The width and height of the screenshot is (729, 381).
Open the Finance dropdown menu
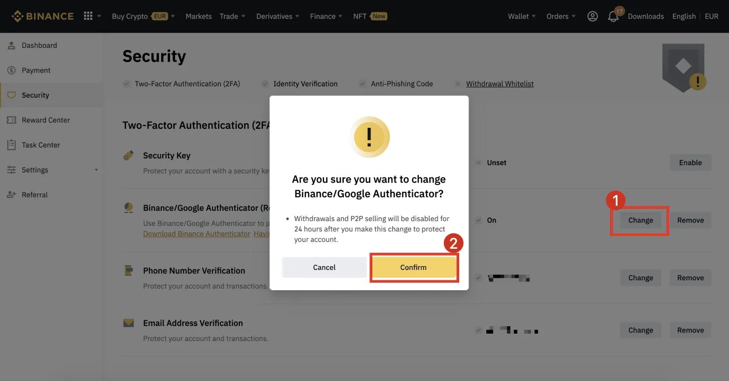pos(326,16)
